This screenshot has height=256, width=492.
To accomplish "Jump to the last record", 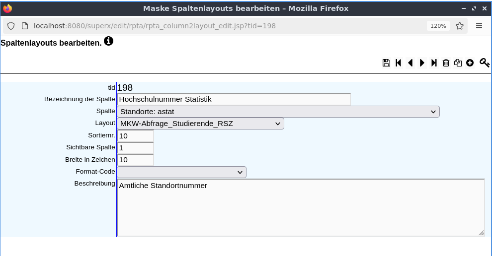I will pyautogui.click(x=434, y=63).
